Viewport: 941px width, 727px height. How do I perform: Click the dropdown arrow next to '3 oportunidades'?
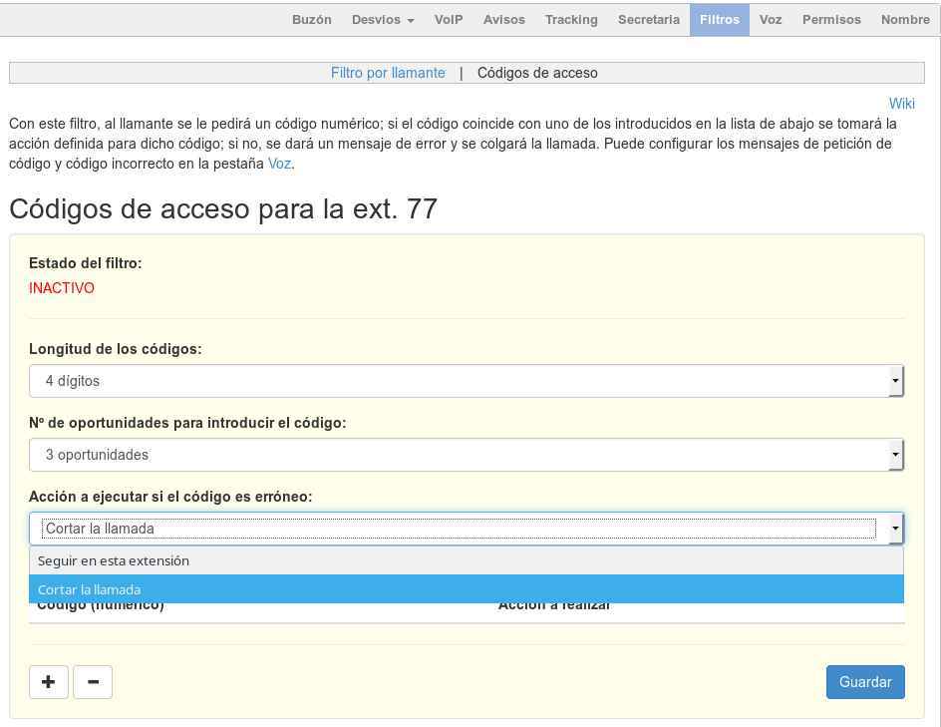pos(894,454)
